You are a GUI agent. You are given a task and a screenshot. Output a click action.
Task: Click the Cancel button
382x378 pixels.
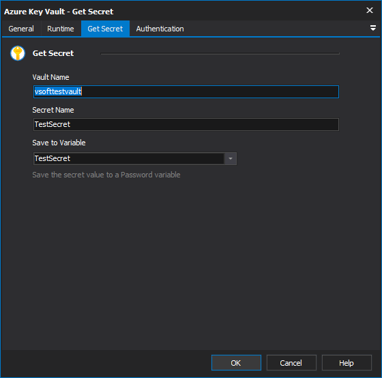coord(291,363)
